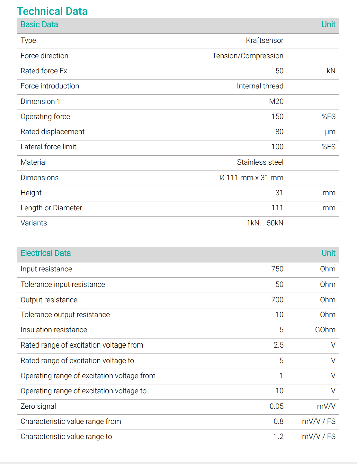
Task: Select the M20 dimension value
Action: pyautogui.click(x=276, y=102)
